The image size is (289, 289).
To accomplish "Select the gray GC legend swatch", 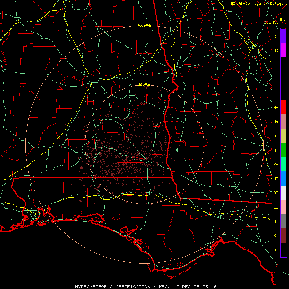I will click(x=284, y=221).
